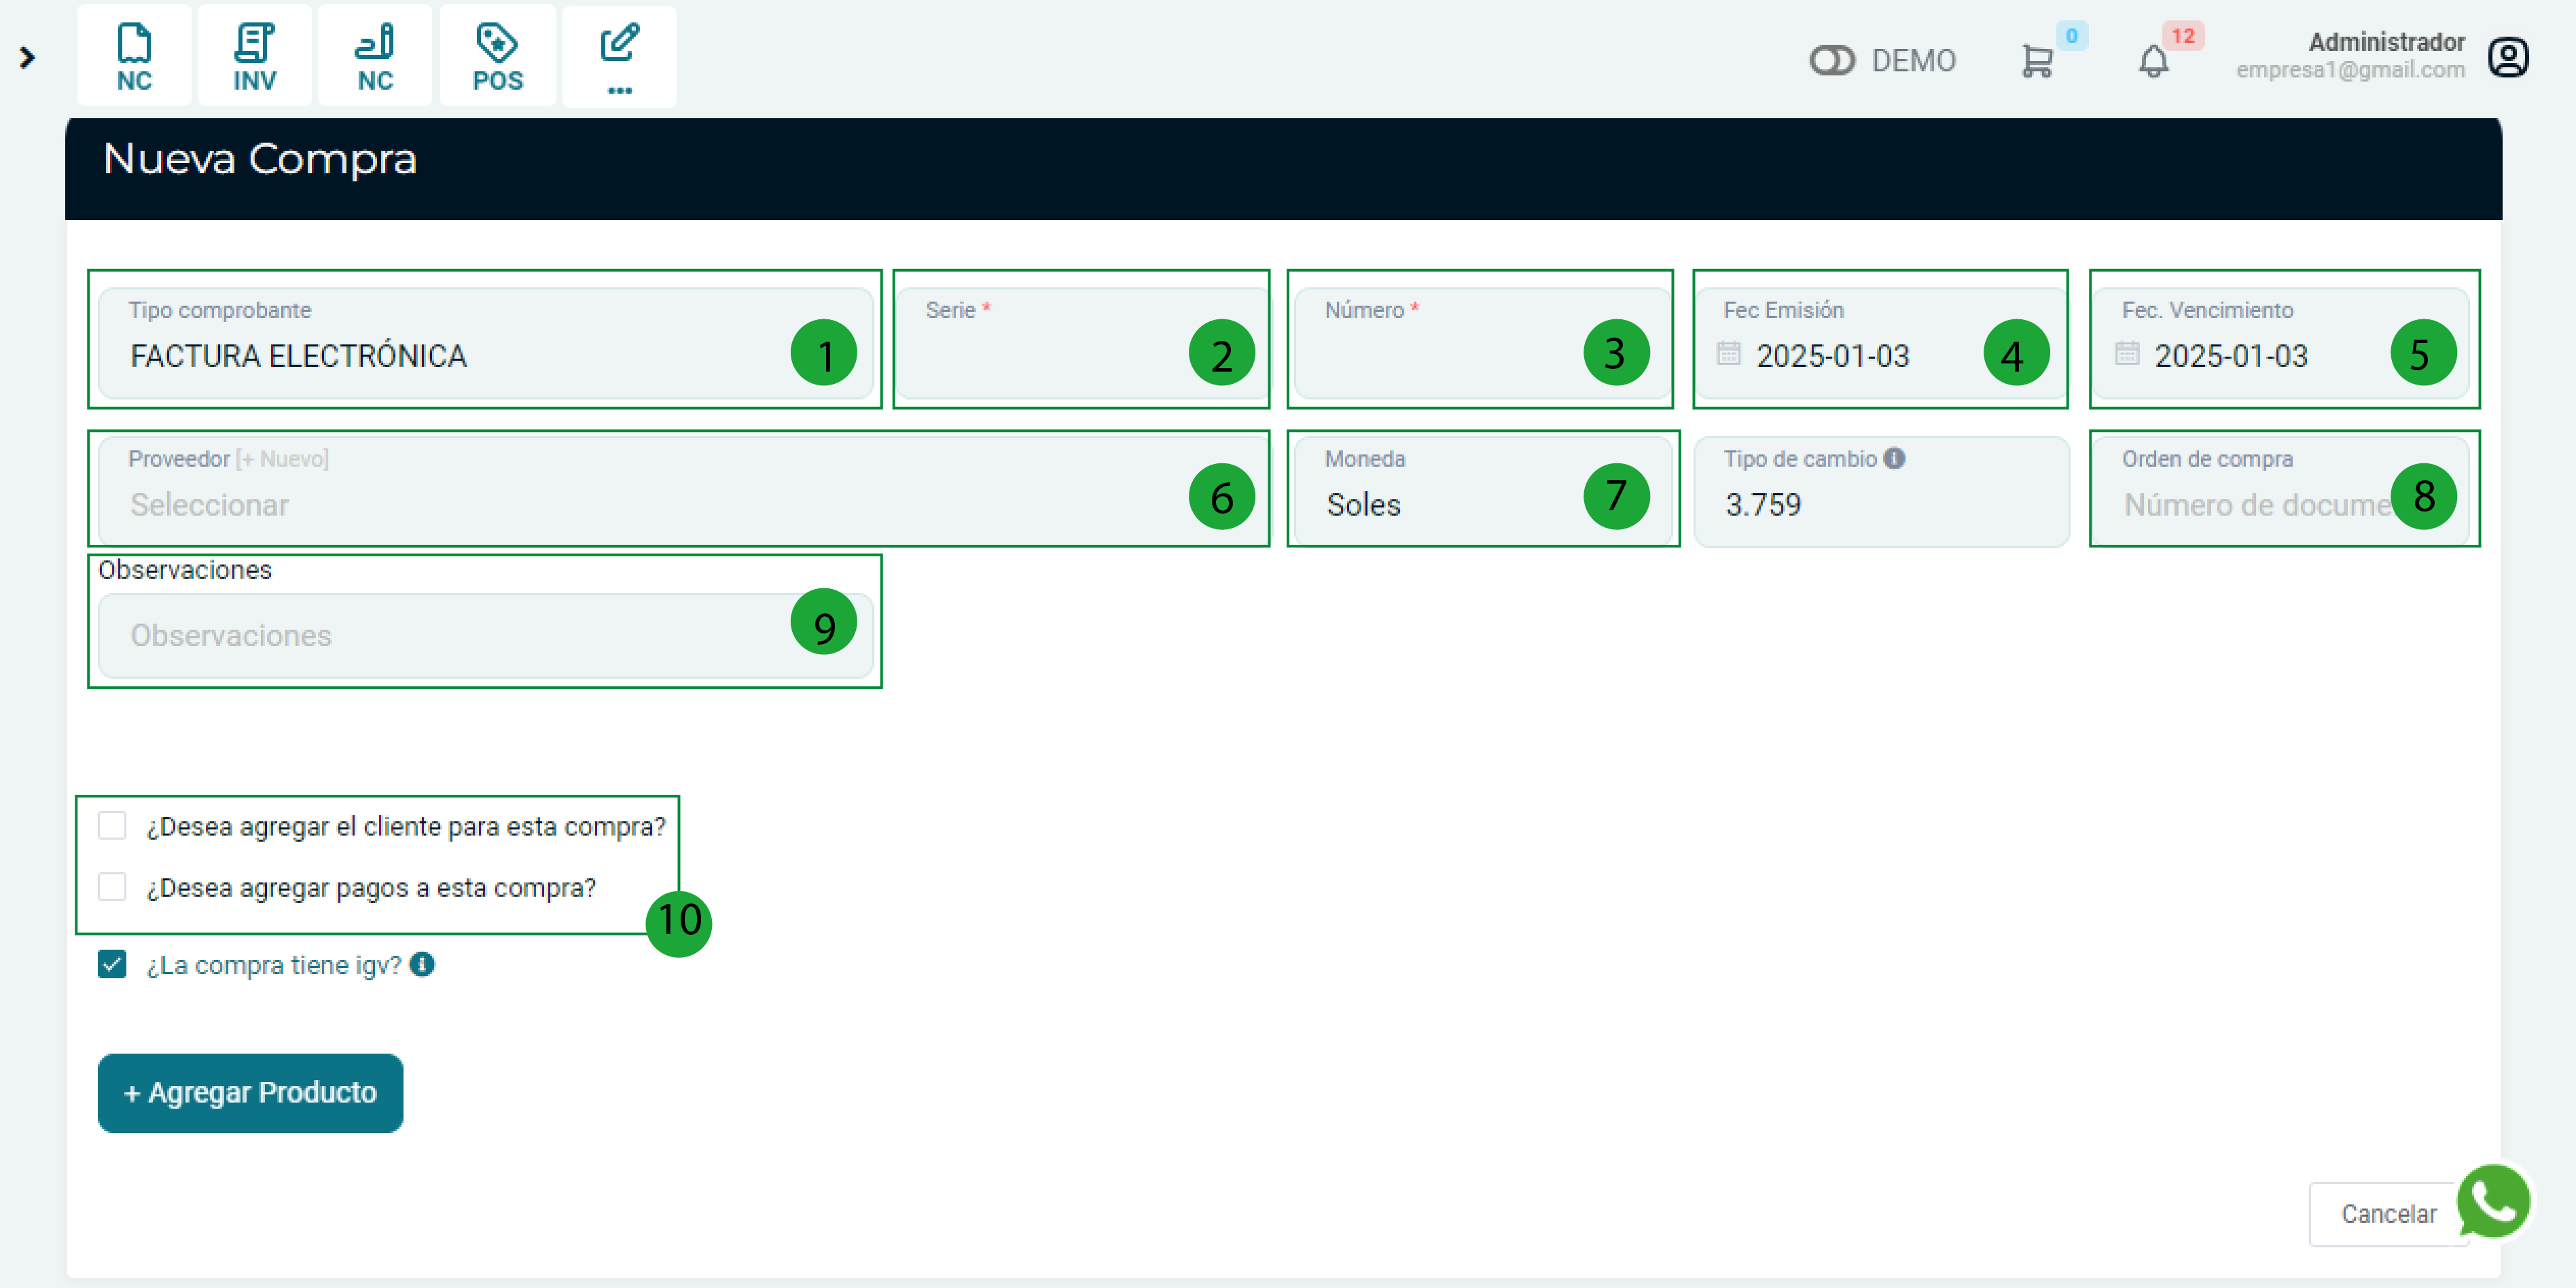The width and height of the screenshot is (2576, 1288).
Task: Uncheck the compra tiene igv checkbox
Action: [112, 964]
